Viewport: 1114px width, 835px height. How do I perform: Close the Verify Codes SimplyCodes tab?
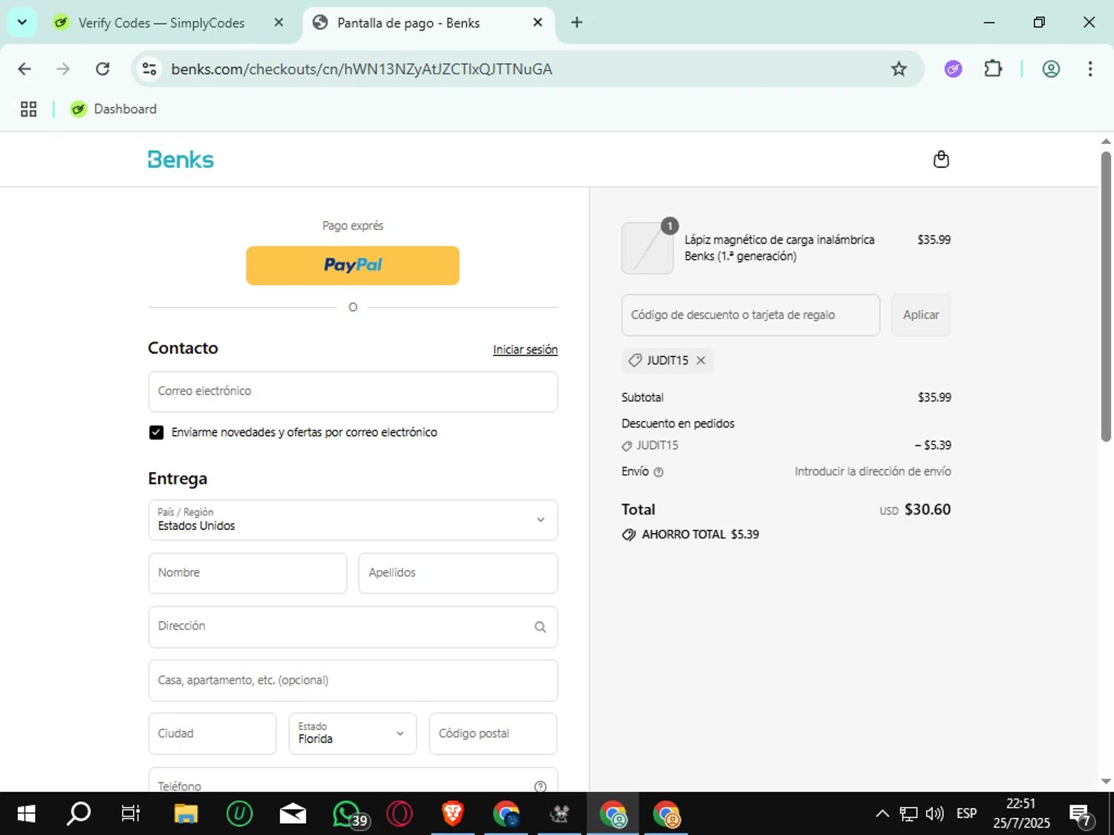(x=278, y=22)
